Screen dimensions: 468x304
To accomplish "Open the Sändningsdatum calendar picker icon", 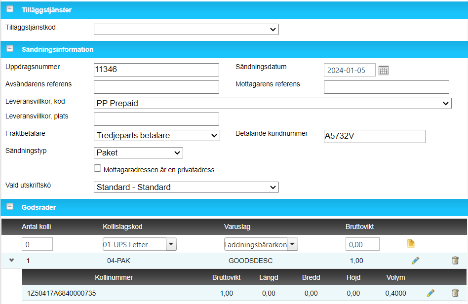I will (x=384, y=70).
